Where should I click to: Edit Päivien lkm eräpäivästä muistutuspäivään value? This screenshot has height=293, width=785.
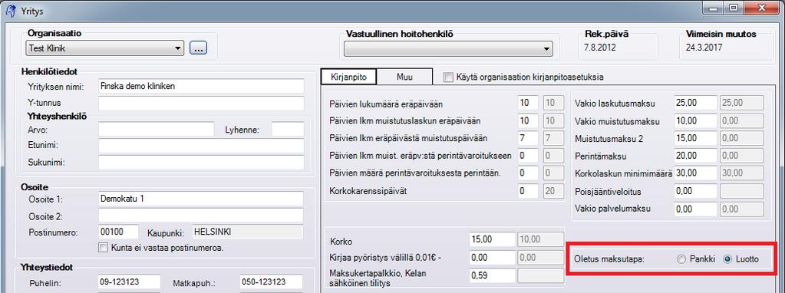coord(528,138)
